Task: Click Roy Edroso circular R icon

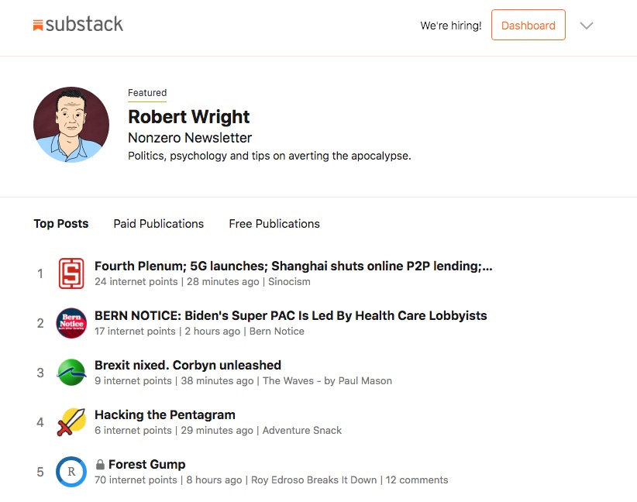Action: [71, 472]
